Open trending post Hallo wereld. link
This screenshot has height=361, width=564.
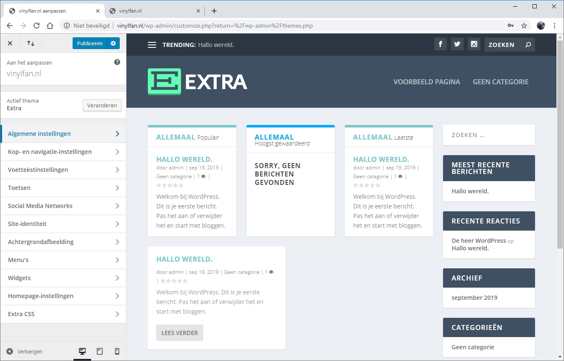216,45
